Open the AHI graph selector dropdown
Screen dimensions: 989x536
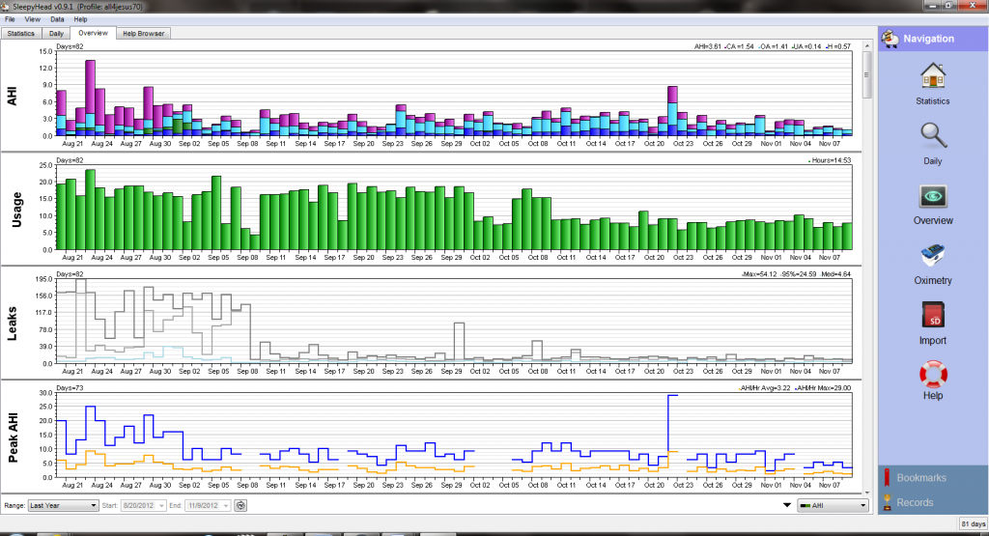tap(833, 505)
